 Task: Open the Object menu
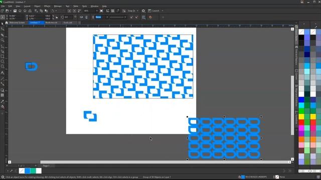(x=37, y=6)
